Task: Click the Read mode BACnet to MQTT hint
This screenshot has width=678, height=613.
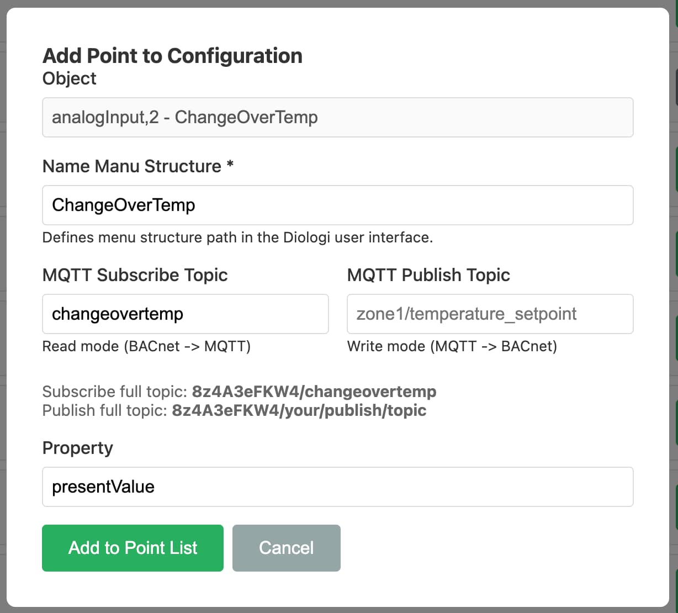Action: coord(146,346)
